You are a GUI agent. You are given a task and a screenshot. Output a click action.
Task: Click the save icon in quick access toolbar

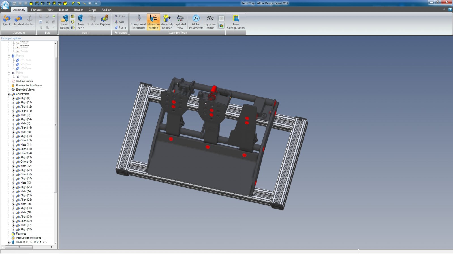coord(14,3)
